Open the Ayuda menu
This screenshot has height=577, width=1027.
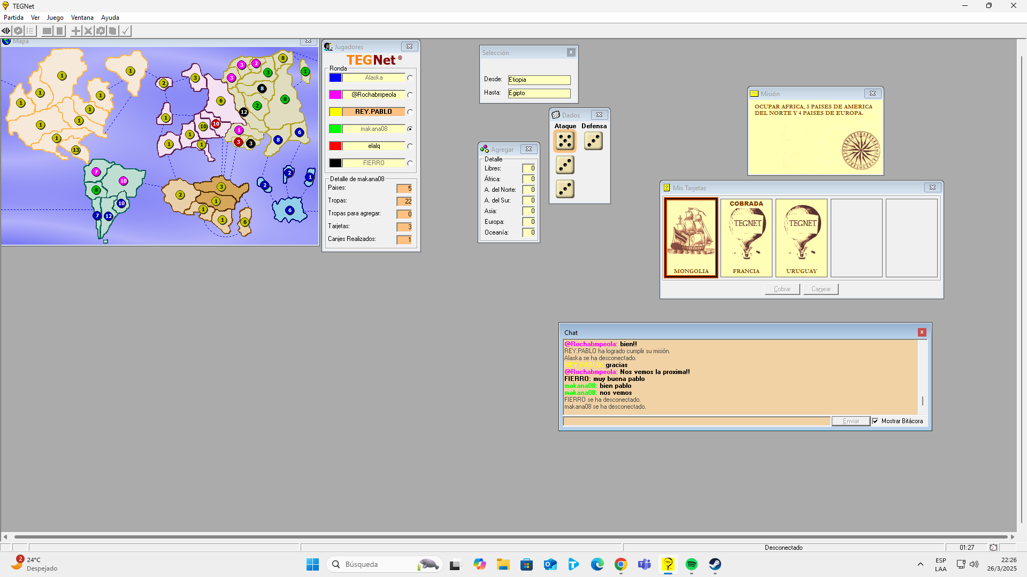click(x=110, y=18)
